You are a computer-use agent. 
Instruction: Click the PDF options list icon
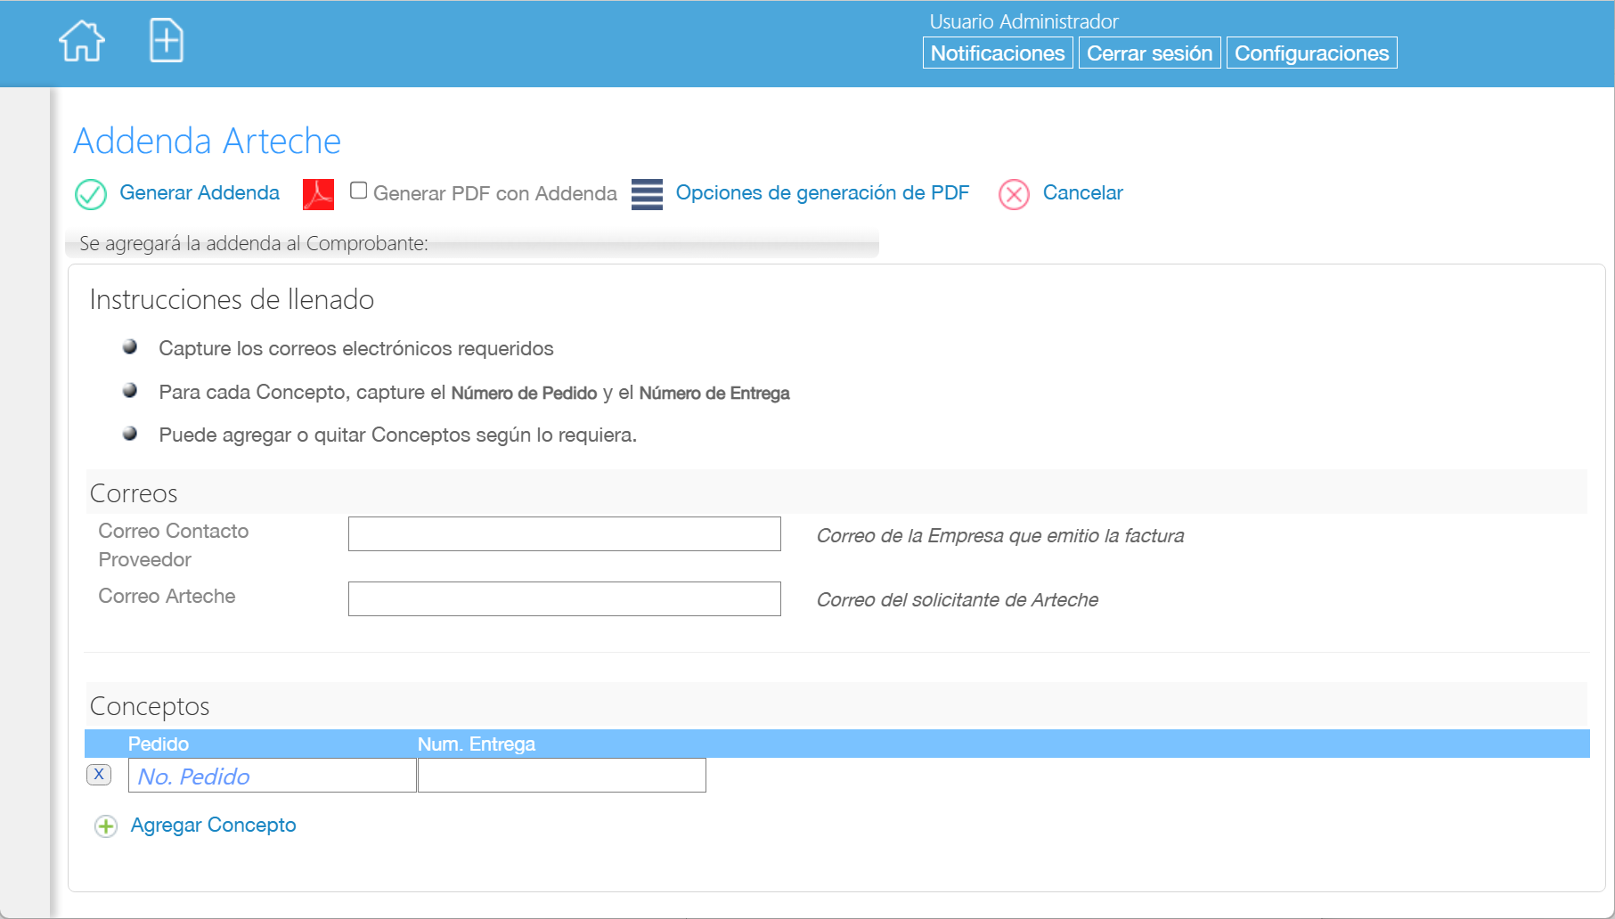tap(647, 194)
